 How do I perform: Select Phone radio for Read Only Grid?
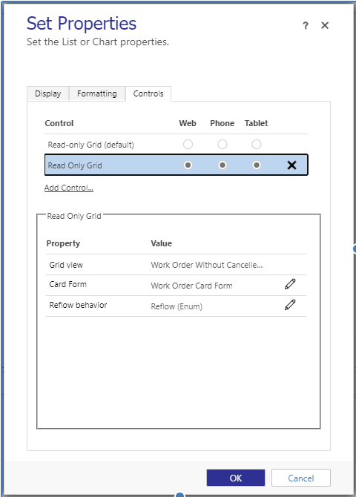pos(222,165)
